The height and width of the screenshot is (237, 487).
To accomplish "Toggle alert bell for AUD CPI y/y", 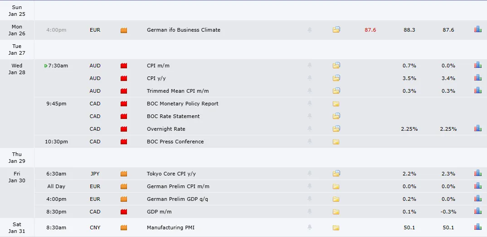I will 310,78.
